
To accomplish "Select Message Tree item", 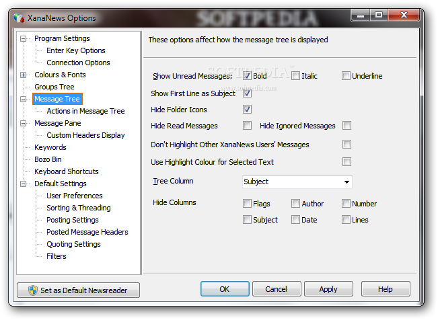I will [57, 99].
